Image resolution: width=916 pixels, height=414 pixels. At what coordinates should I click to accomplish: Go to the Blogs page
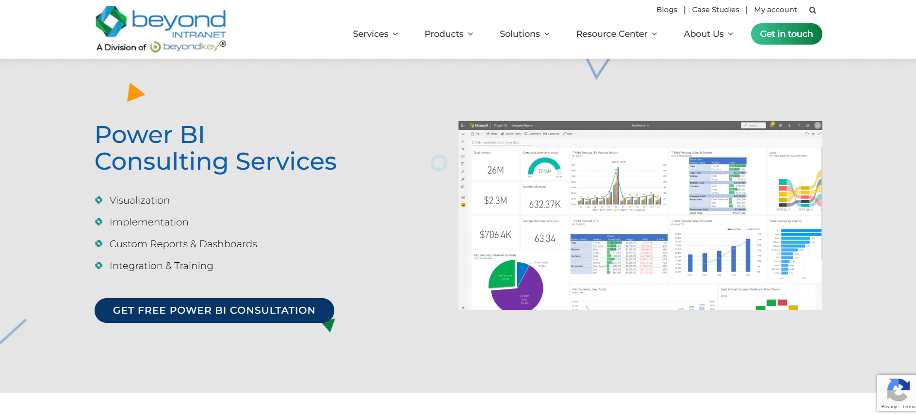coord(667,10)
